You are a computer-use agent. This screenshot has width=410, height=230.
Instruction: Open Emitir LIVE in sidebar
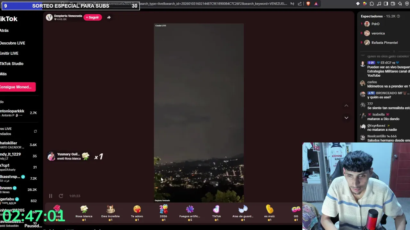9,53
